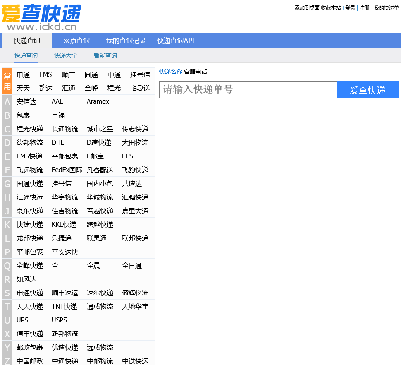Select USPS courier
Viewport: 401px width, 365px height.
pyautogui.click(x=60, y=320)
